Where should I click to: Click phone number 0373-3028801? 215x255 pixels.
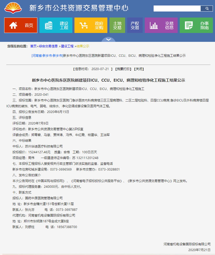tap(109, 169)
